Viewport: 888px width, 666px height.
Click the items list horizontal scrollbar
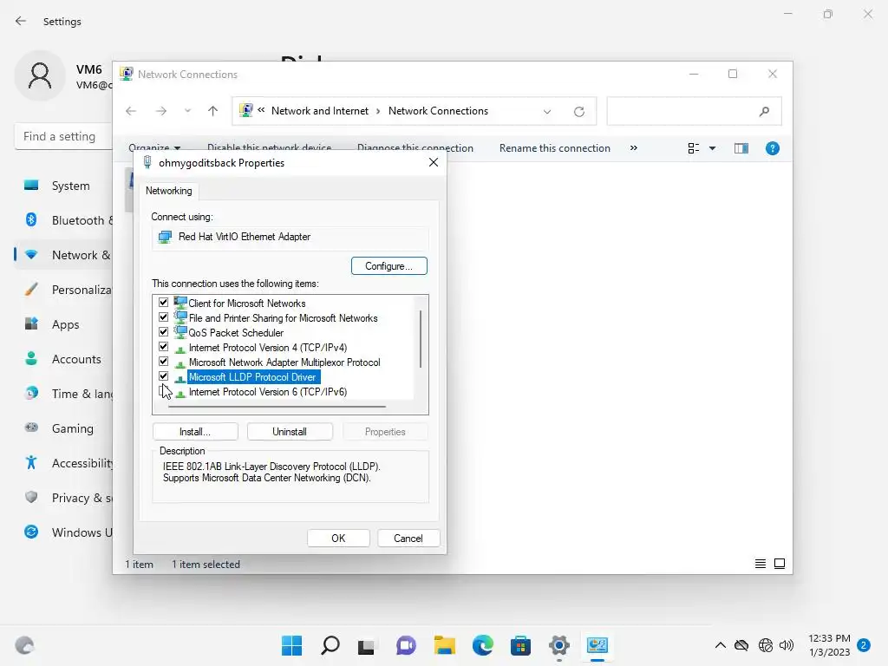[x=277, y=407]
